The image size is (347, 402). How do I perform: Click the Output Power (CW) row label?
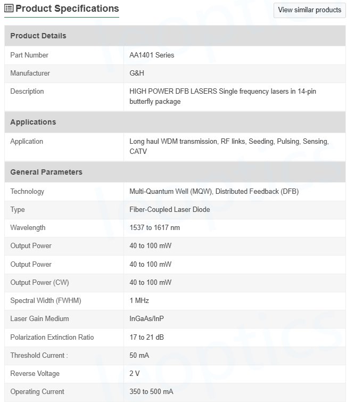click(x=39, y=282)
